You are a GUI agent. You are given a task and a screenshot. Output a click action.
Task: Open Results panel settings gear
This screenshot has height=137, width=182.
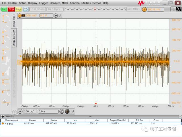[3, 116]
